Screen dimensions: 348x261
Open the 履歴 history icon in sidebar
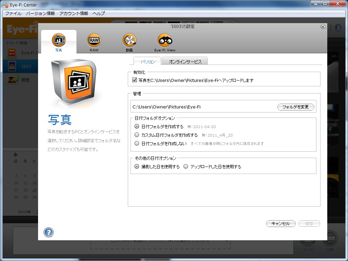[x=13, y=80]
